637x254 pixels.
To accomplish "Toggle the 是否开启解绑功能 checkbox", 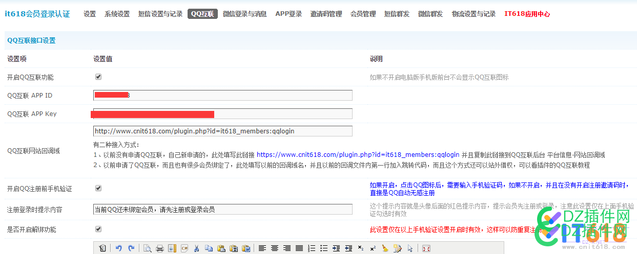I will (98, 229).
